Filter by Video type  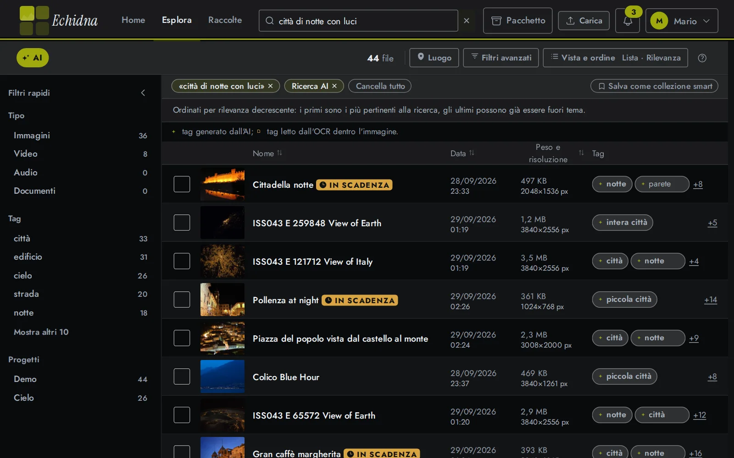(x=80, y=154)
